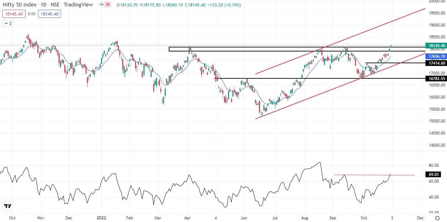Click the Nov label on time axis
Image resolution: width=447 pixels, height=222 pixels.
[40, 218]
